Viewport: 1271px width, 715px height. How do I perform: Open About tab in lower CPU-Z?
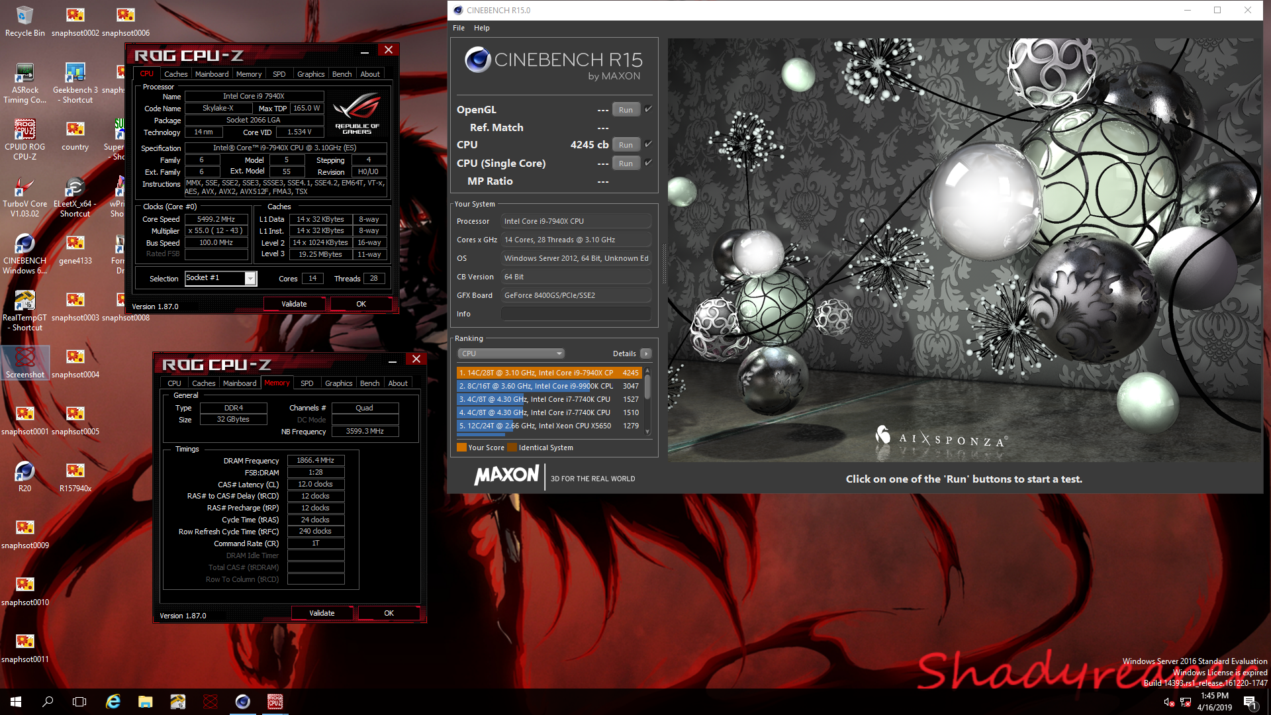click(x=398, y=383)
